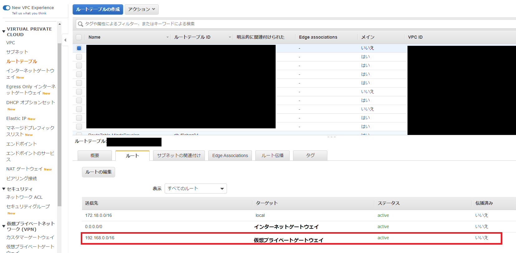Click the sidebar vertical scrollbar thumb

coord(60,125)
